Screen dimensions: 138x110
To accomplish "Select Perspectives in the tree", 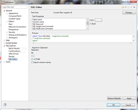I will click(13, 29).
